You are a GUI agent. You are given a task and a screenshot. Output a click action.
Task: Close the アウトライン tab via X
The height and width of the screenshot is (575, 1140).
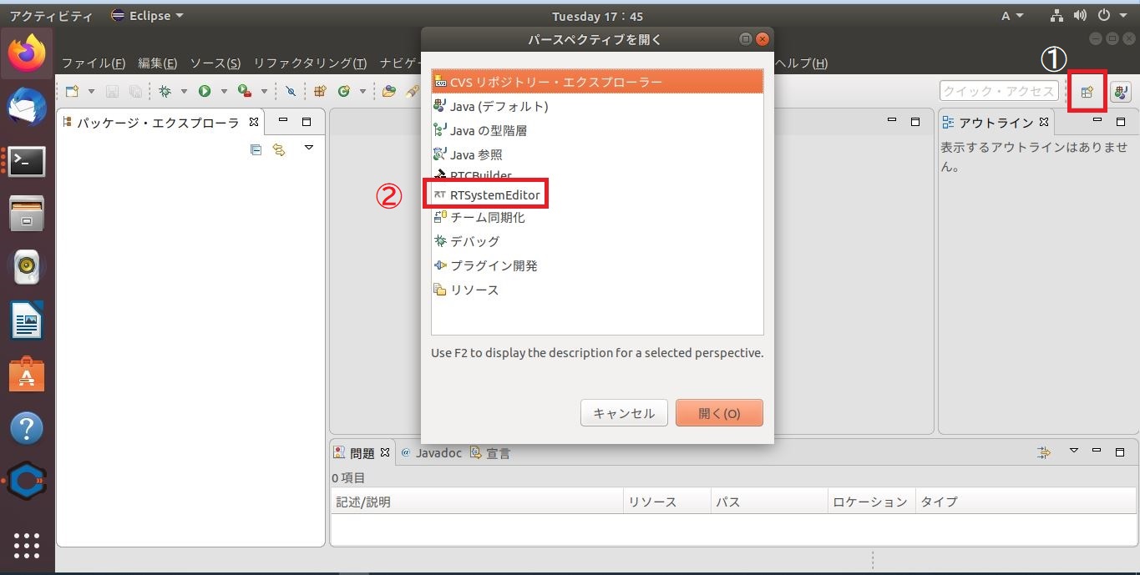[x=1043, y=122]
